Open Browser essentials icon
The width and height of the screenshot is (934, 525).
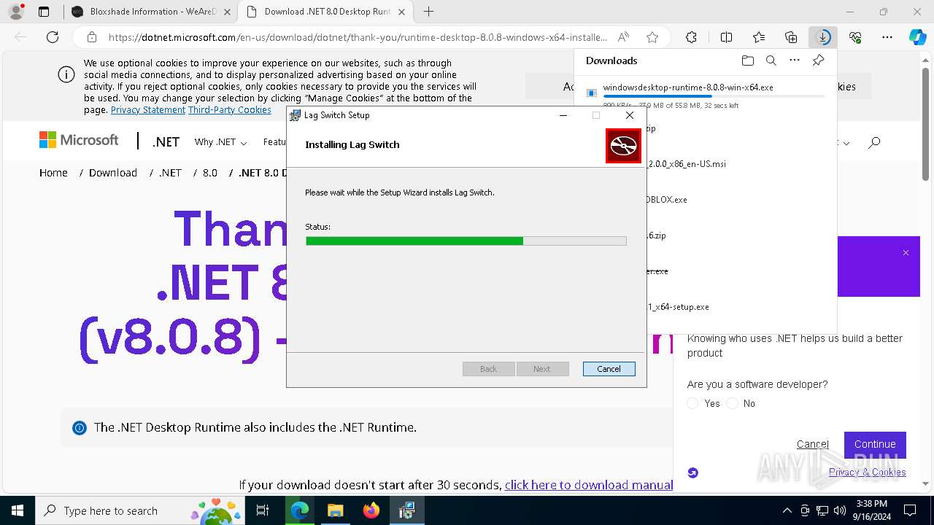855,37
